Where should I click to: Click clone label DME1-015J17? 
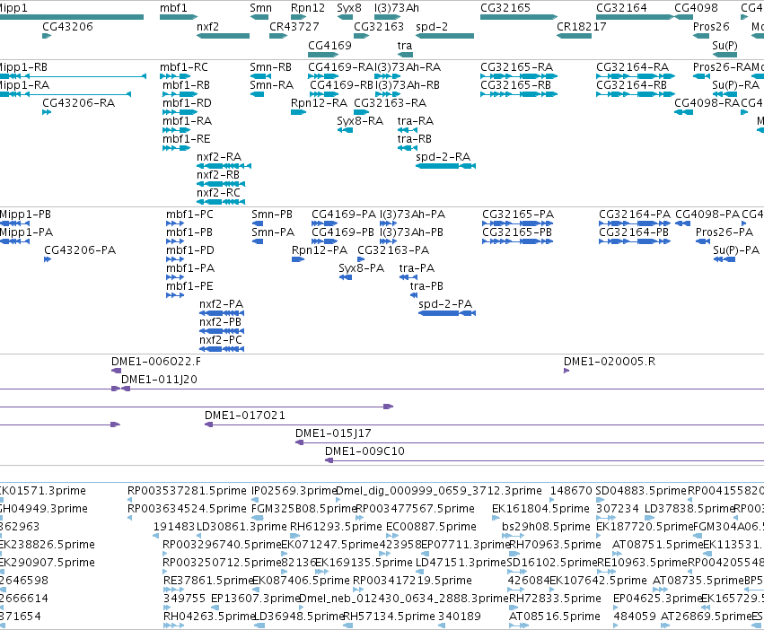tap(333, 433)
